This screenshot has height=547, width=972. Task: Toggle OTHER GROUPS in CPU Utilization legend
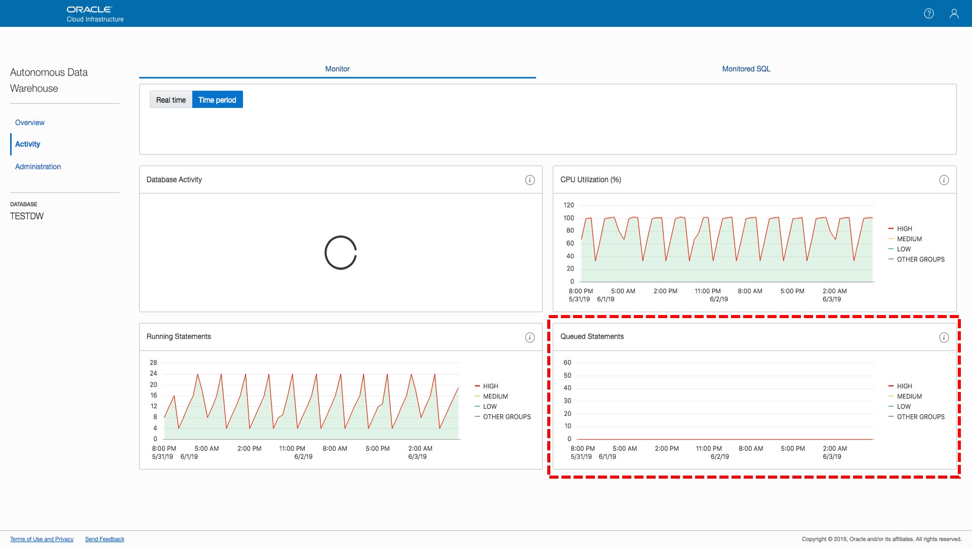920,259
